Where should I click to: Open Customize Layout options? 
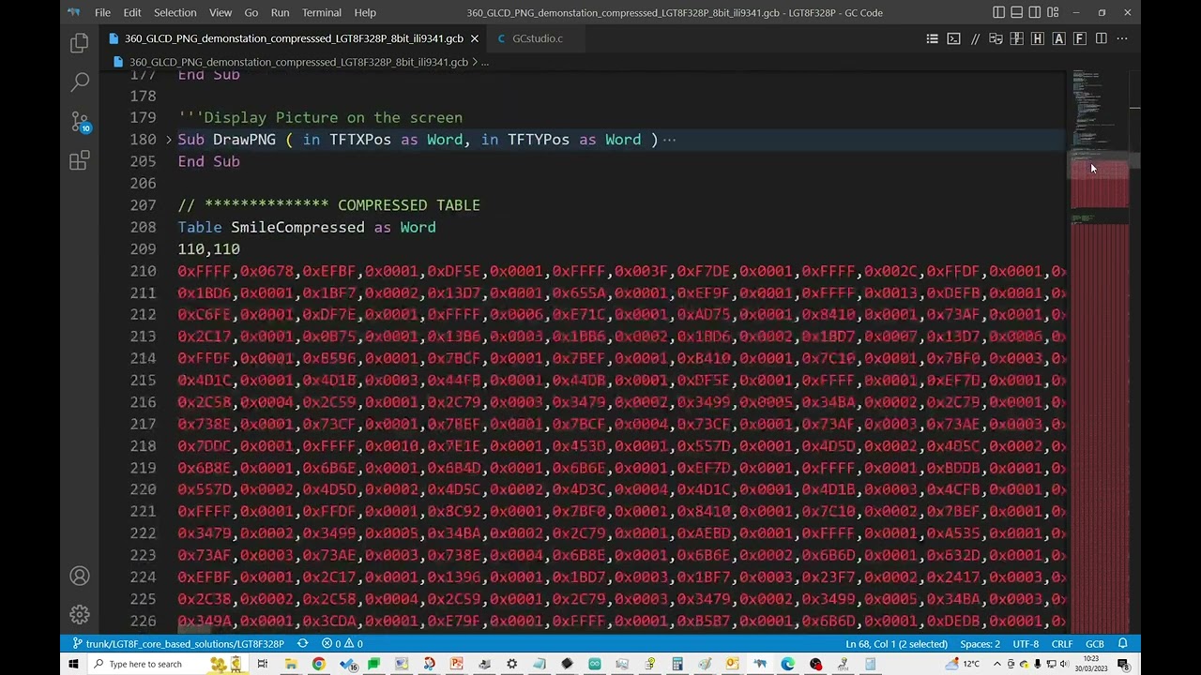(1053, 12)
